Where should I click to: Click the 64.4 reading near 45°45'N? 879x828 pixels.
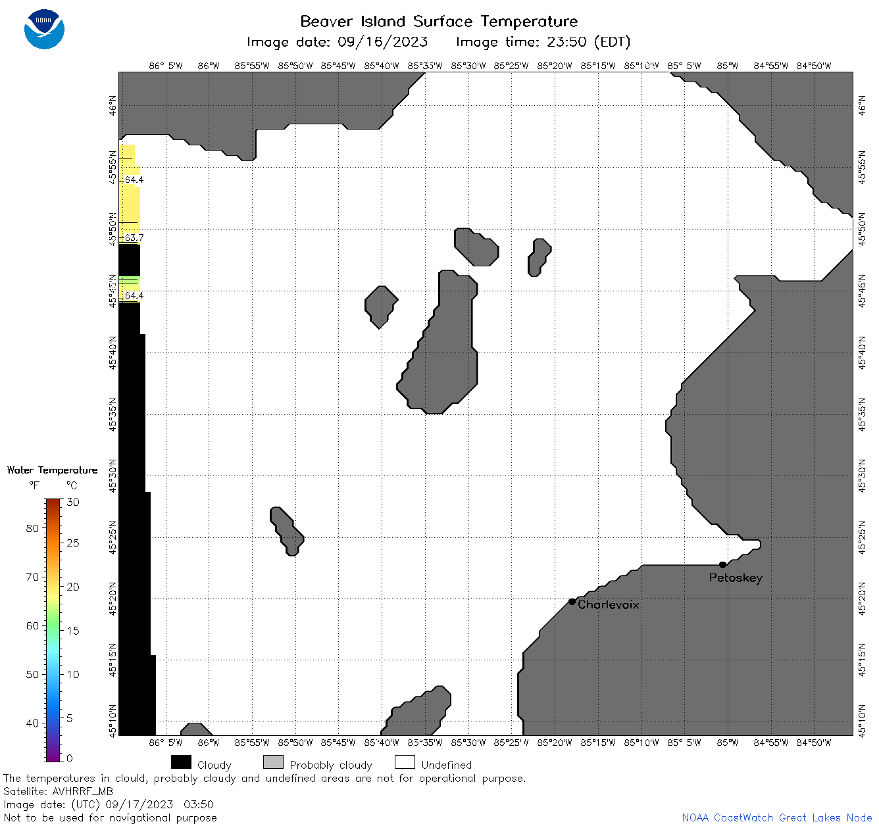point(134,295)
